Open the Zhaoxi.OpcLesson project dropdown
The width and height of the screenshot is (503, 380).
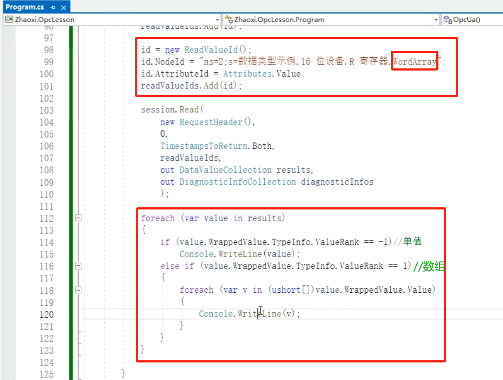(217, 20)
